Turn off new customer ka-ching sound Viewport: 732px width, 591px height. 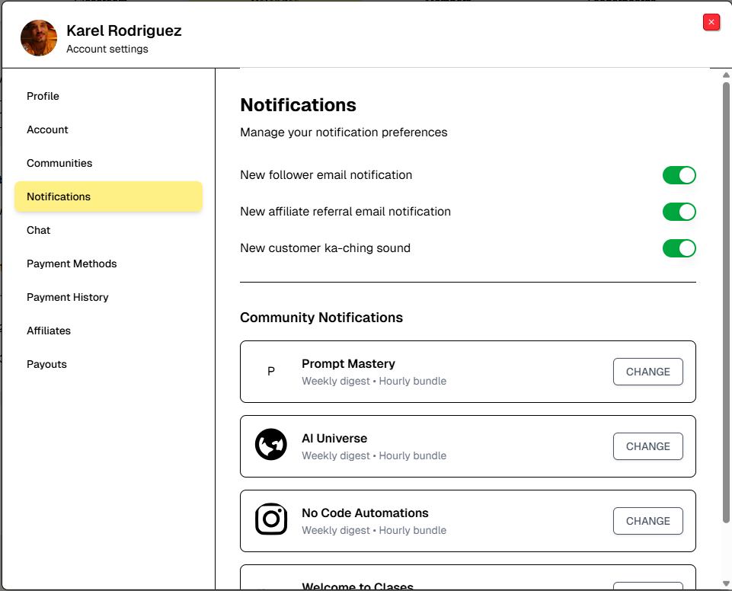(x=679, y=248)
